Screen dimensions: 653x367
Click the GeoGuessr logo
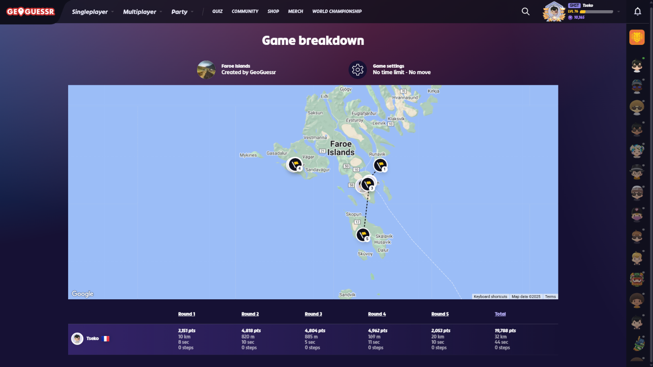point(31,12)
